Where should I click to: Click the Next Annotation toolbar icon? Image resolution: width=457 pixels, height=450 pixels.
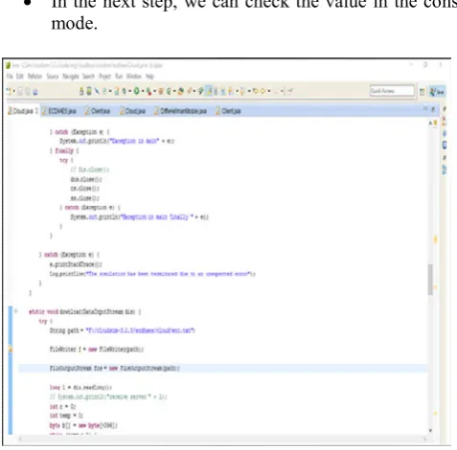point(230,91)
